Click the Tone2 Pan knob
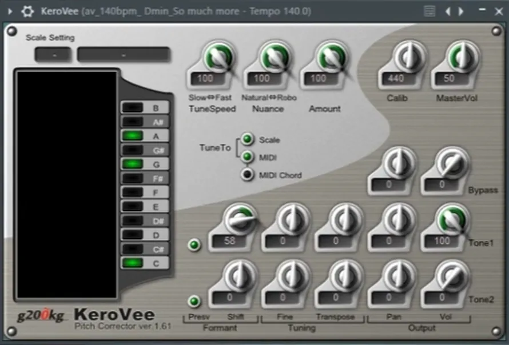Screen dimensions: 509x345 point(399,276)
